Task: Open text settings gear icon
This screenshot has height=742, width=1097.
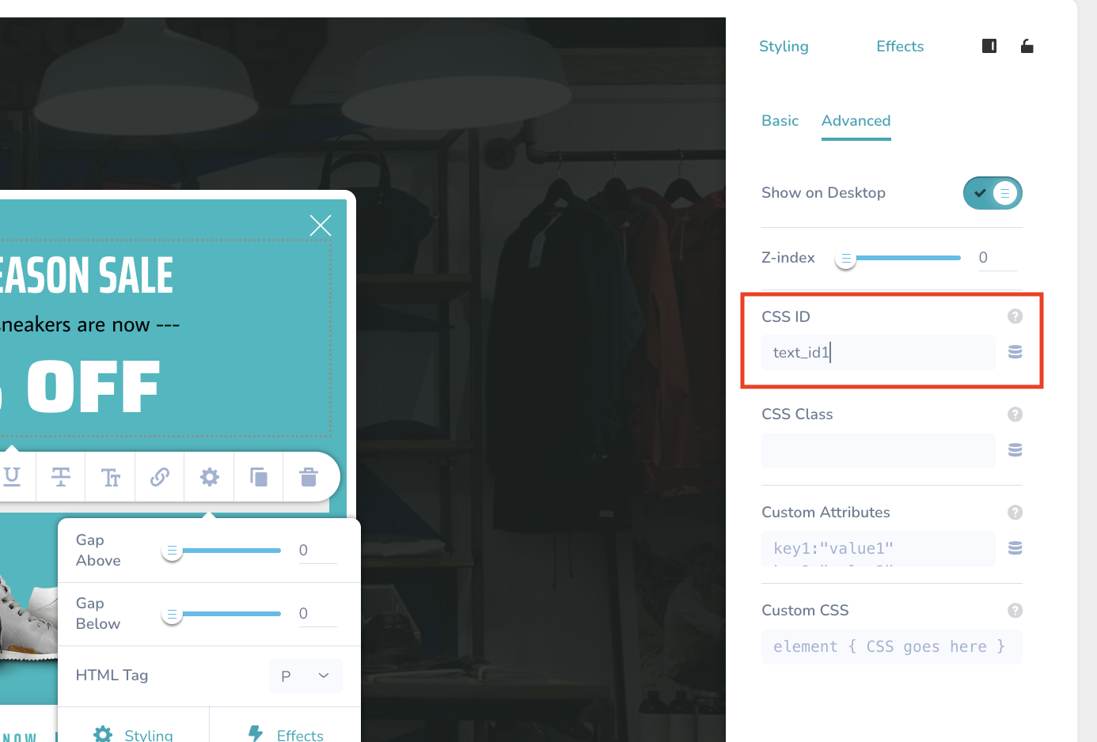Action: click(209, 477)
